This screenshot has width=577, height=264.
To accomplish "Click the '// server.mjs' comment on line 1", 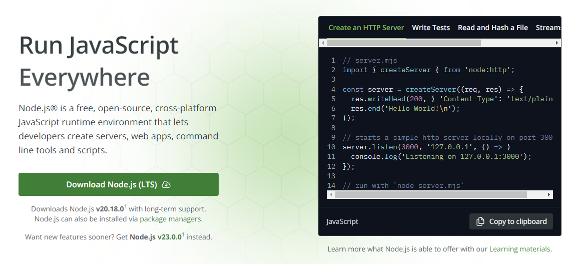I will coord(370,61).
